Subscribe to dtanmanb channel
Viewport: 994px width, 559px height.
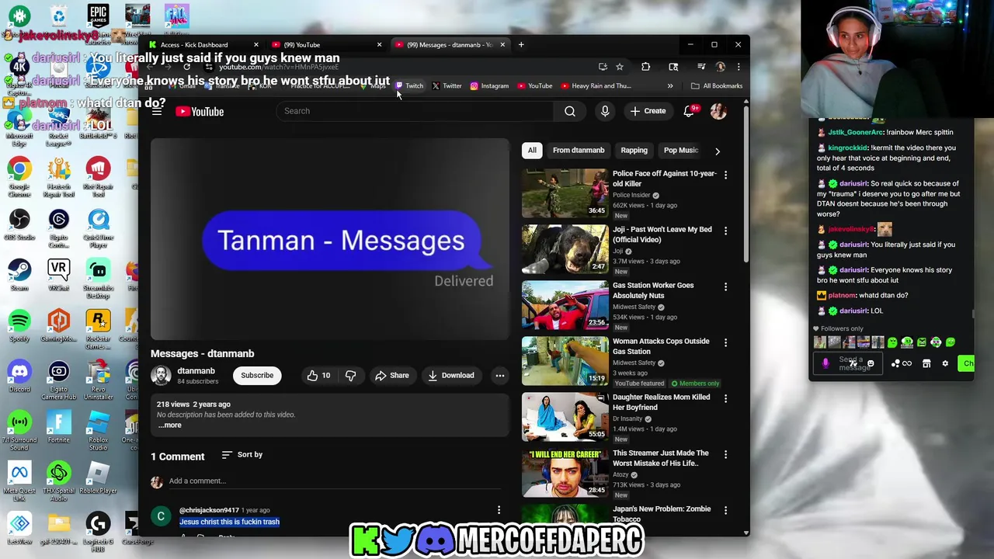pos(257,376)
